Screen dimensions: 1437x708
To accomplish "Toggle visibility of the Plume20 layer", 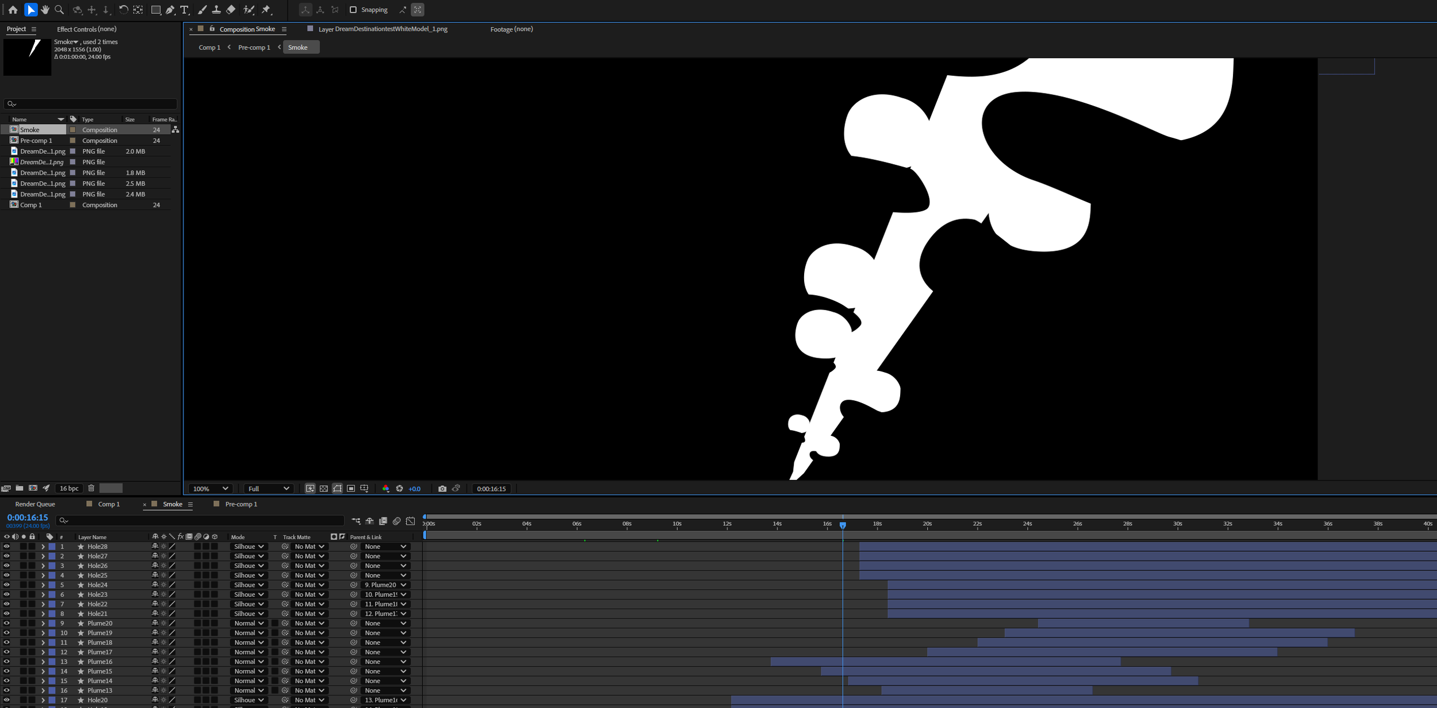I will coord(6,623).
